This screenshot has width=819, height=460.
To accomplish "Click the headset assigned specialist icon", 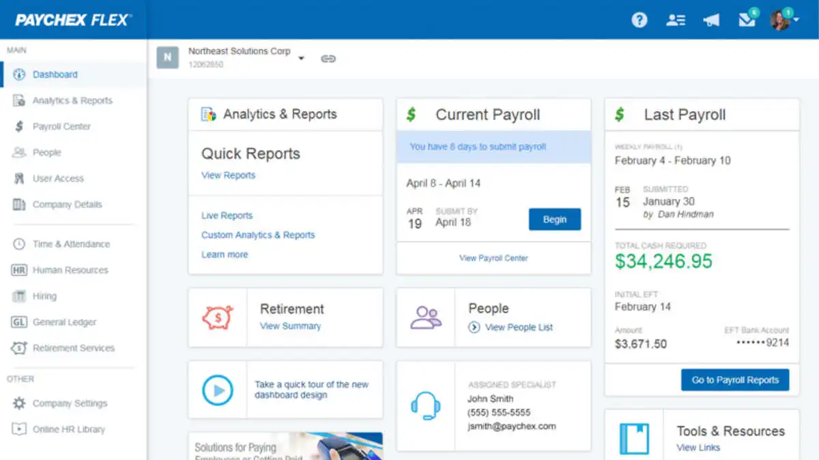I will point(425,405).
